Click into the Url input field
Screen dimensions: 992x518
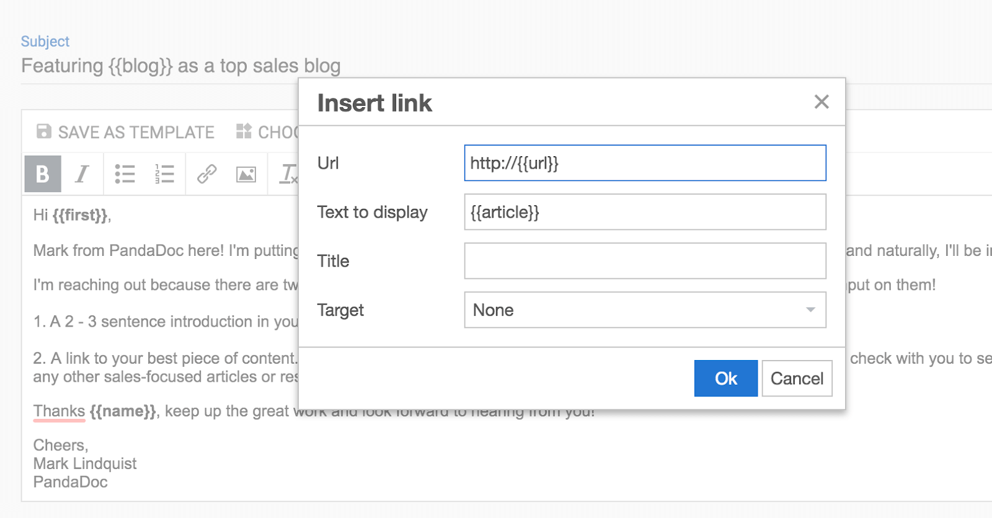(x=645, y=163)
